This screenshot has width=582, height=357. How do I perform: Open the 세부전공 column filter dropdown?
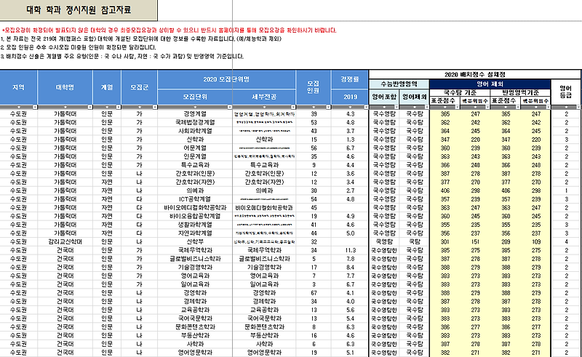tap(293, 108)
